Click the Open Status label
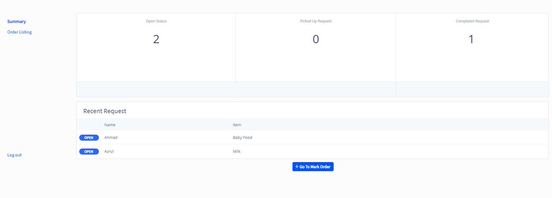The image size is (552, 198). [156, 21]
